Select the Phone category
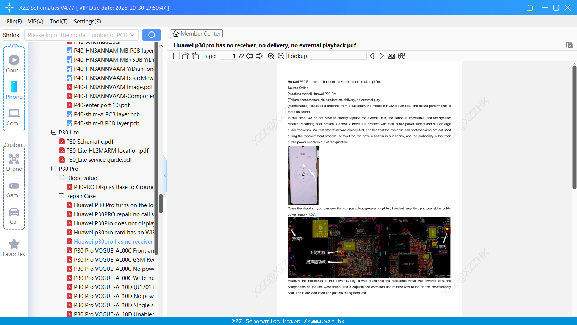Viewport: 577px width, 325px height. [x=14, y=91]
